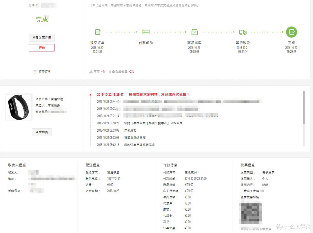
Task: Click the 收货人信息 heading
Action: coord(17,165)
